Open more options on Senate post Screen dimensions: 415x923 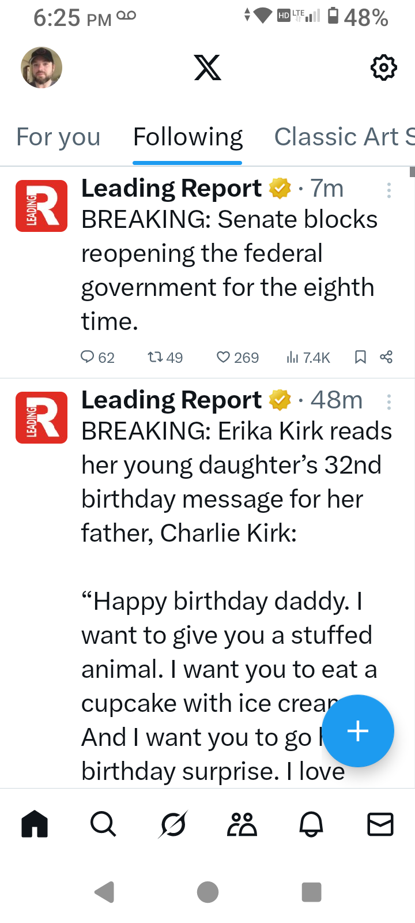(389, 190)
